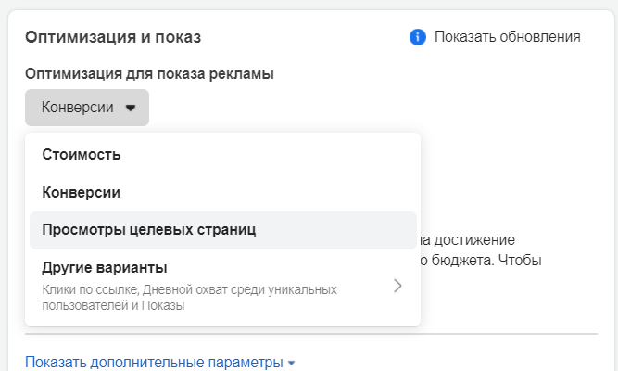This screenshot has width=618, height=371.
Task: Expand the right chevron beside Другие варианты
Action: pyautogui.click(x=397, y=286)
